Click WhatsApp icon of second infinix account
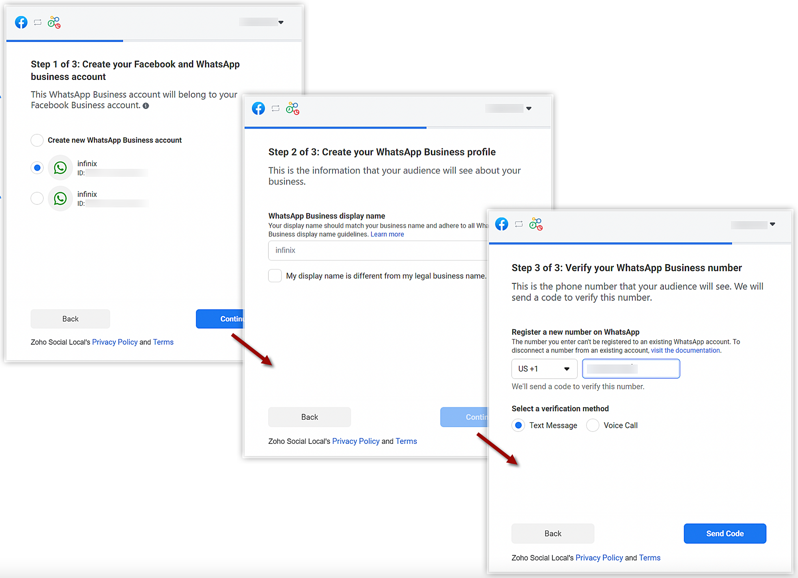Viewport: 798px width, 578px height. coord(60,199)
